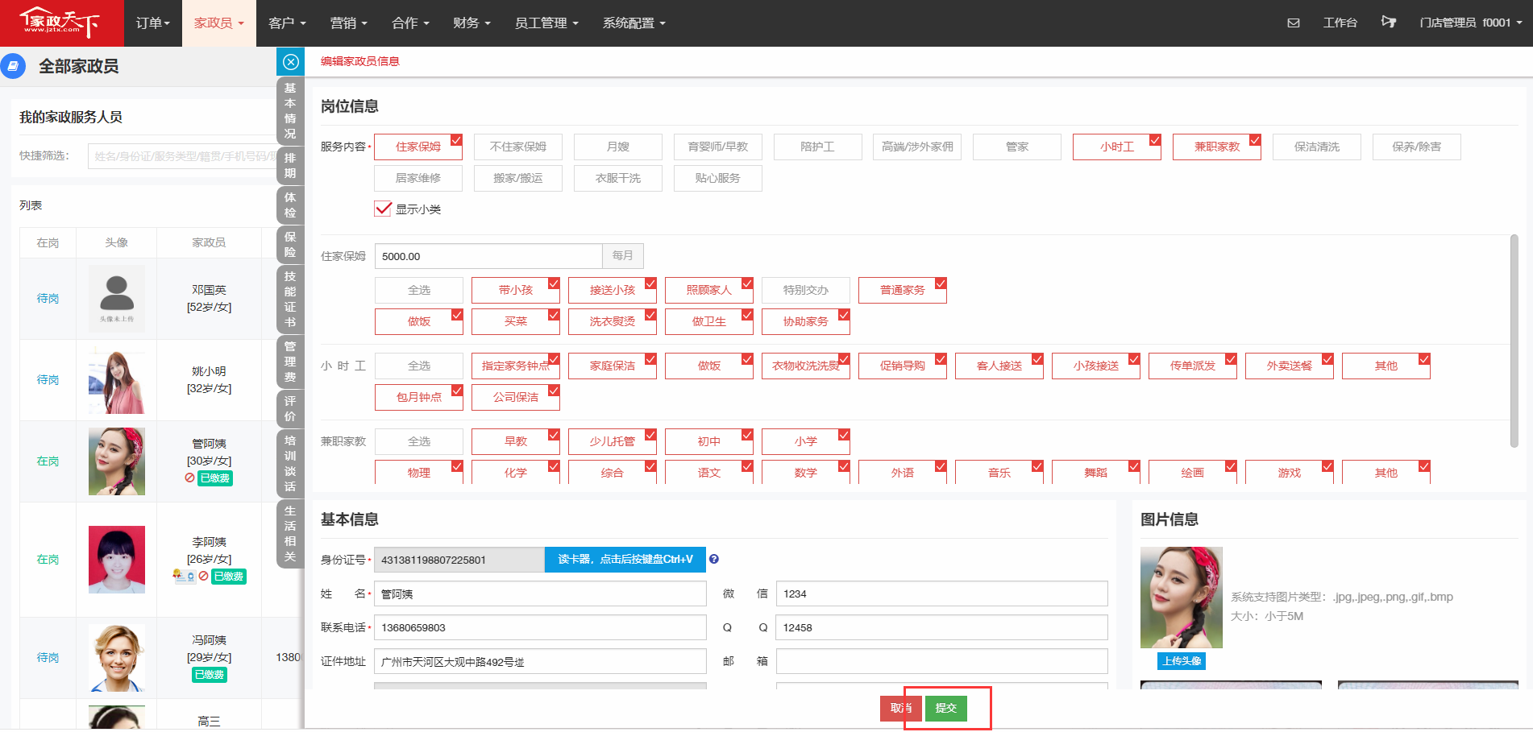Click the 住家保姆 salary field 5000.00
This screenshot has width=1533, height=732.
(x=488, y=256)
